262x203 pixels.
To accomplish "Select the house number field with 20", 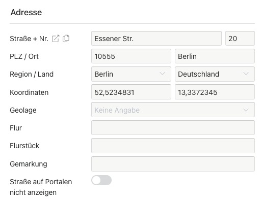I will [240, 39].
